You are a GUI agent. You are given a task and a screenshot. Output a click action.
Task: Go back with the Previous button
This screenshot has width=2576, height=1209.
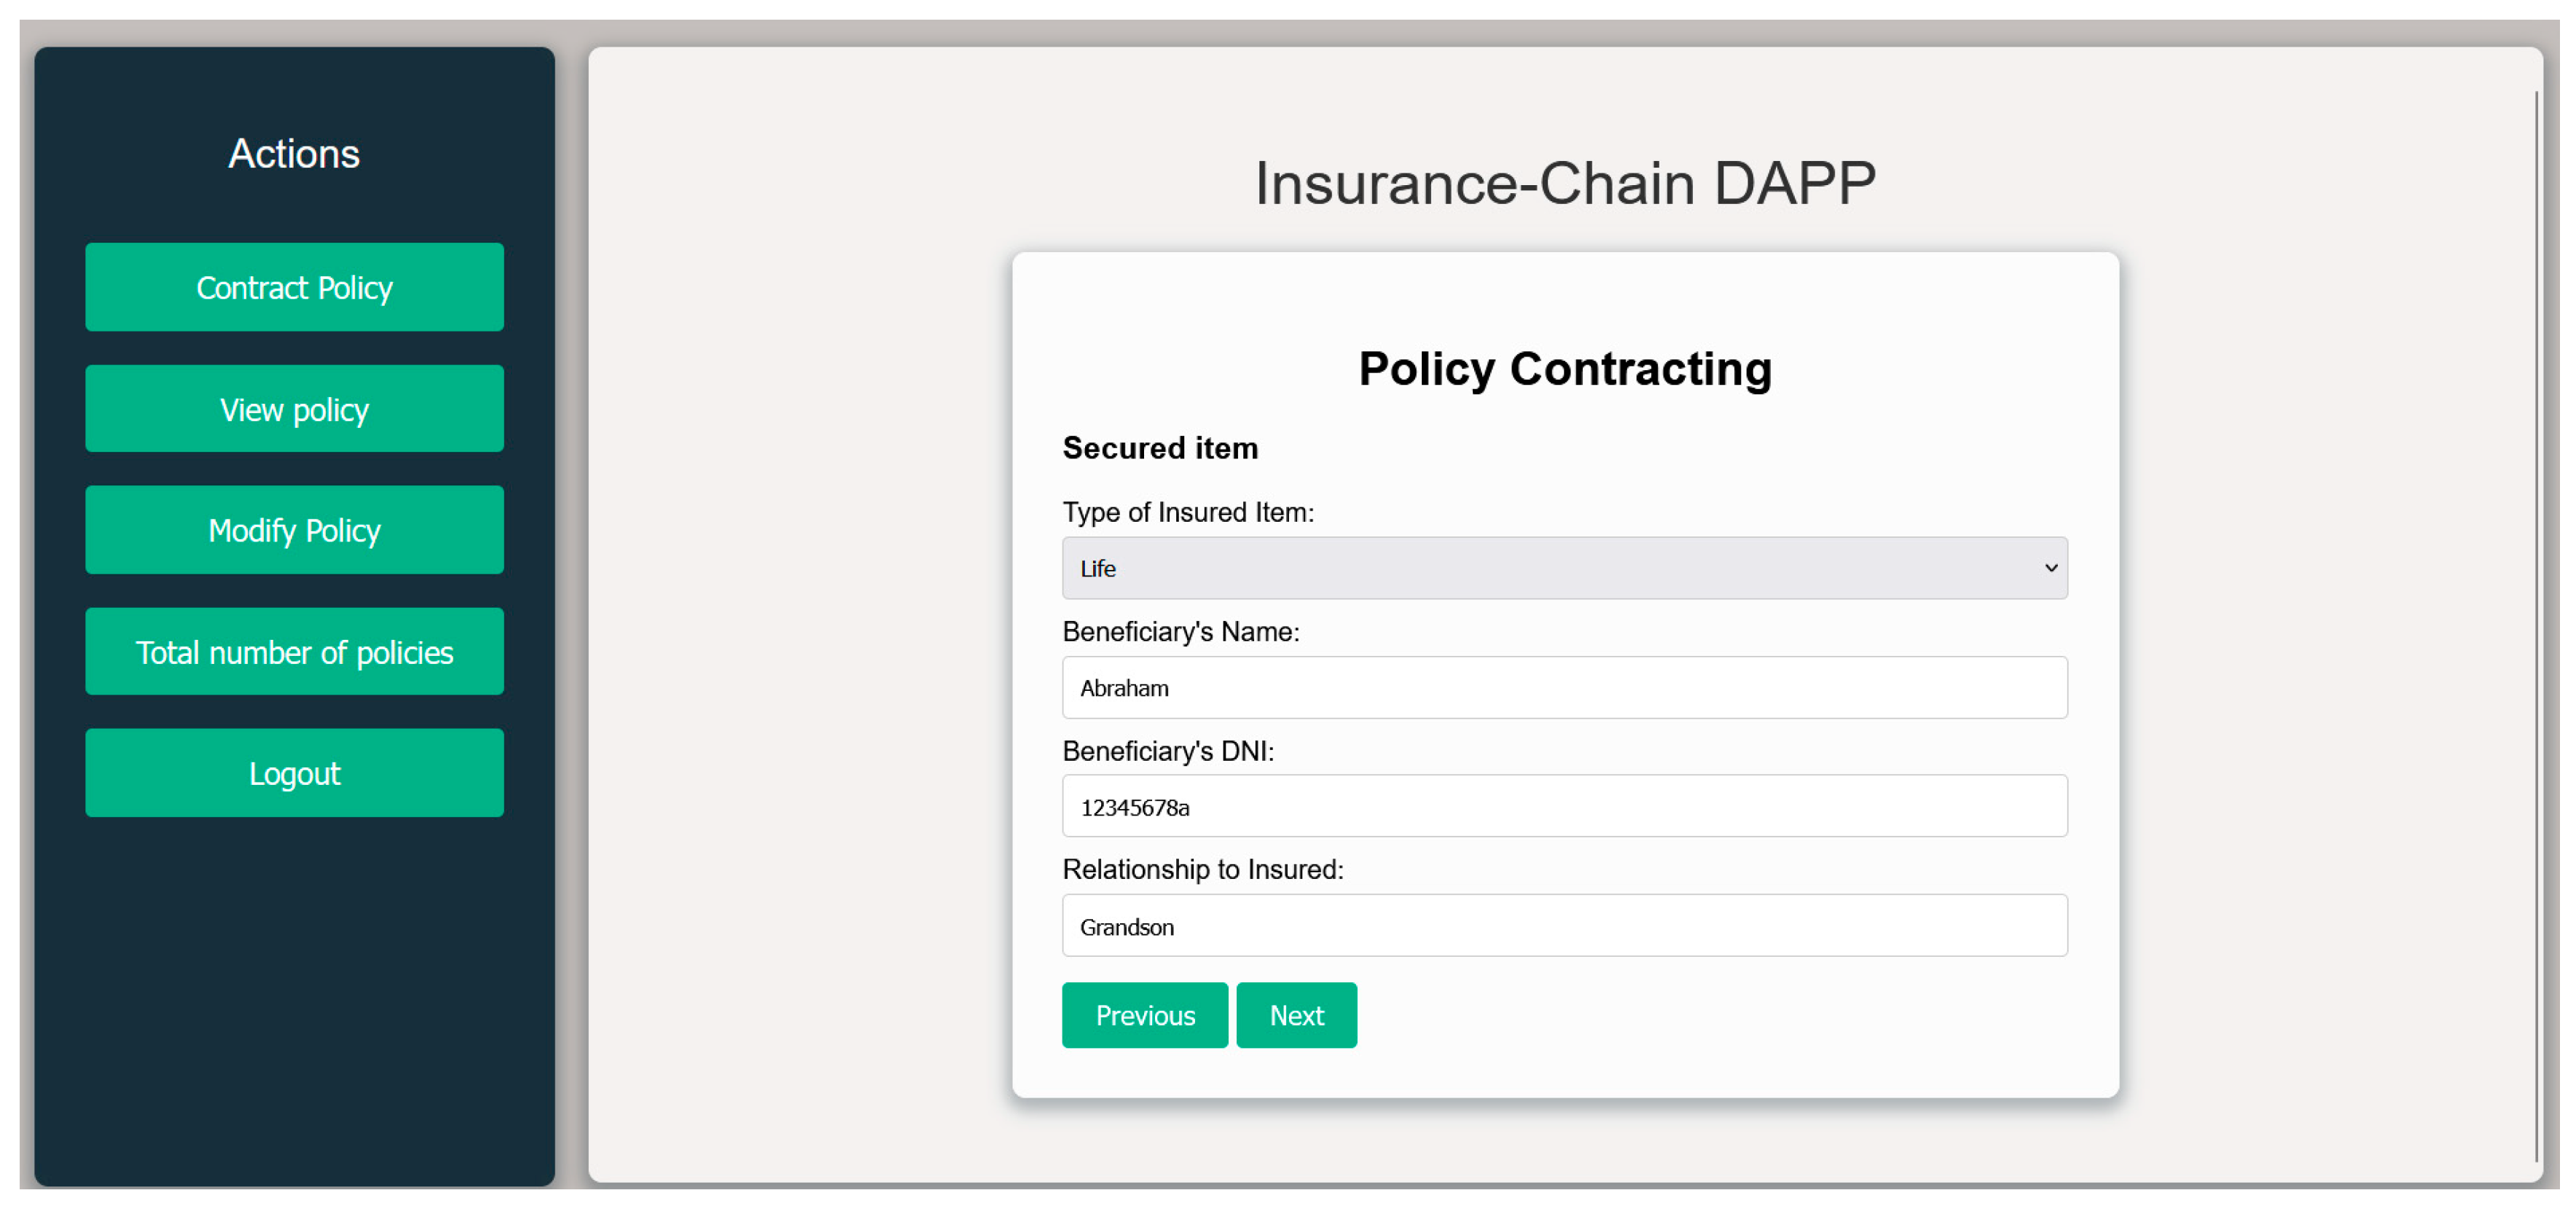click(x=1144, y=1016)
